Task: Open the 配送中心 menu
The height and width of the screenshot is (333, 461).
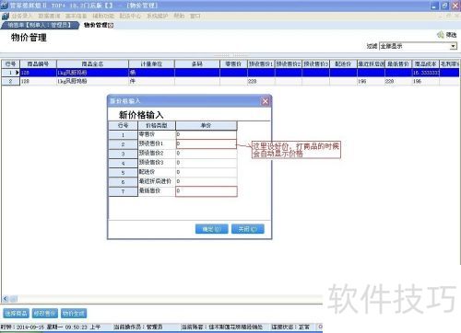Action: tap(130, 16)
